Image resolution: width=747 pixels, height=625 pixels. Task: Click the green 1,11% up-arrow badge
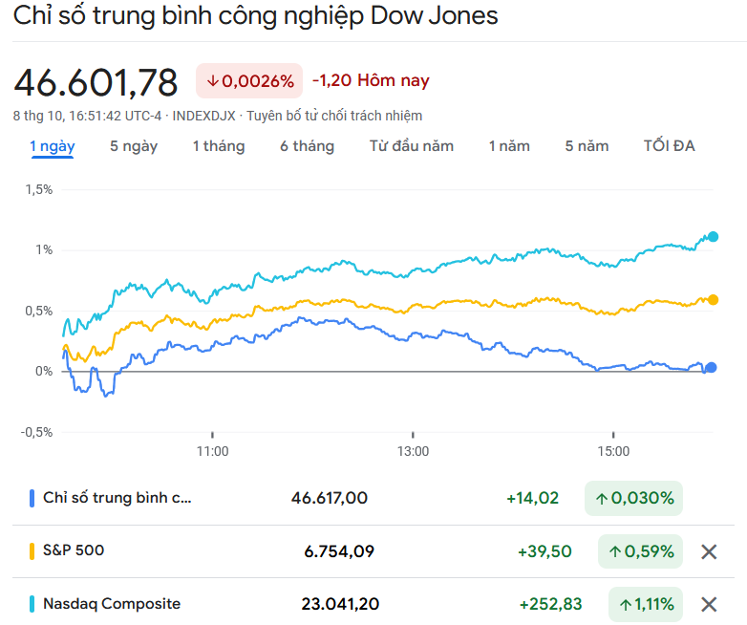pos(645,604)
